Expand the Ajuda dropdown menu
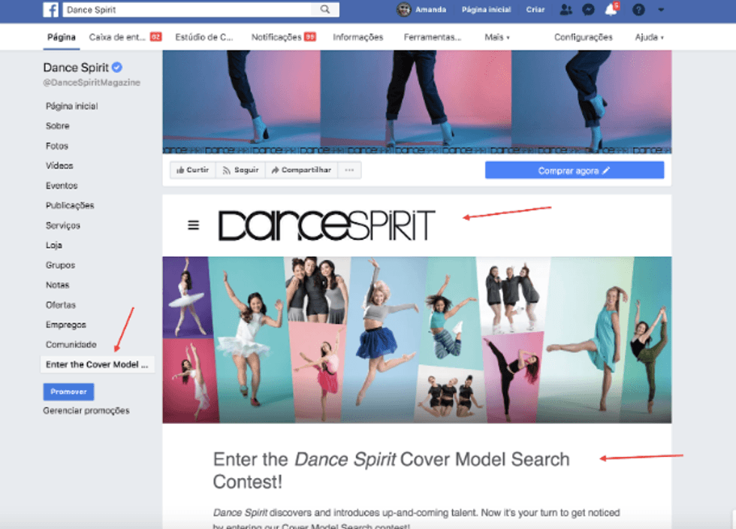The width and height of the screenshot is (736, 529). pyautogui.click(x=650, y=37)
